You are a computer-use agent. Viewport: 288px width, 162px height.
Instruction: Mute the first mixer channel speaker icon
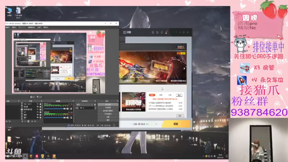pos(68,109)
